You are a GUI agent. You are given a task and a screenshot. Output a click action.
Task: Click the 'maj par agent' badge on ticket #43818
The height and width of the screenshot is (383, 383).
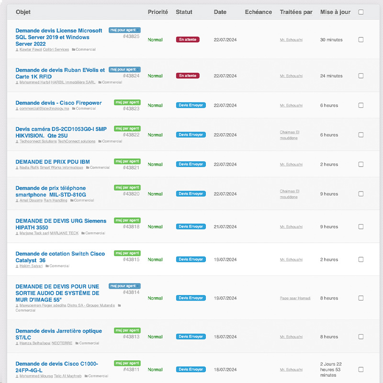[127, 220]
